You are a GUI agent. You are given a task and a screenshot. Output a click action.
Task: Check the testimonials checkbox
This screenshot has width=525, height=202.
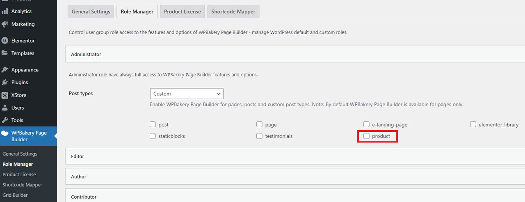tap(259, 136)
